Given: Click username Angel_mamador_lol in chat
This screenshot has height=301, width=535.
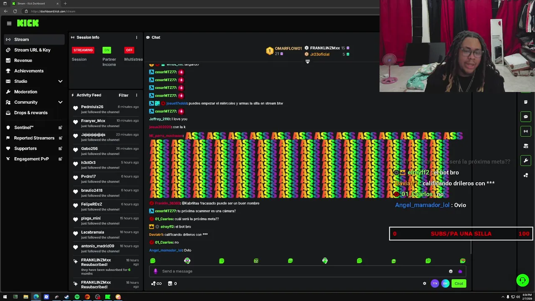Looking at the screenshot, I should [166, 250].
